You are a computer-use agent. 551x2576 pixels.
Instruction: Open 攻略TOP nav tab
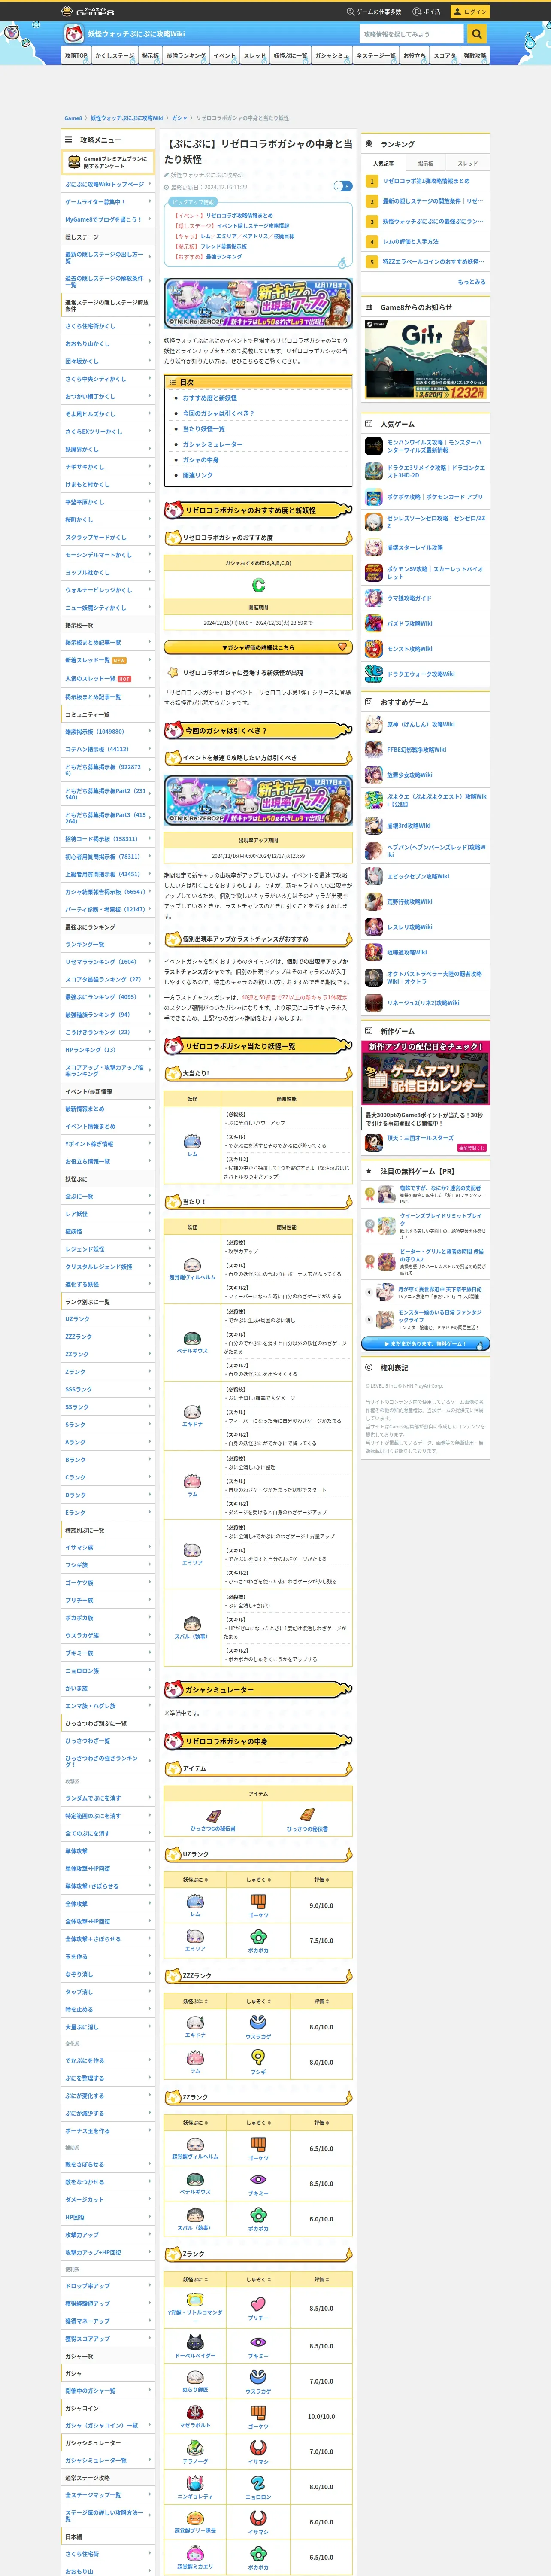click(75, 56)
